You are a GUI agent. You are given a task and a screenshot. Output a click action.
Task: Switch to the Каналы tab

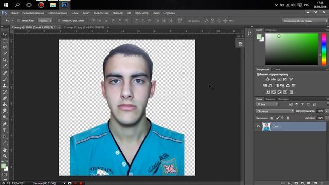[x=270, y=99]
